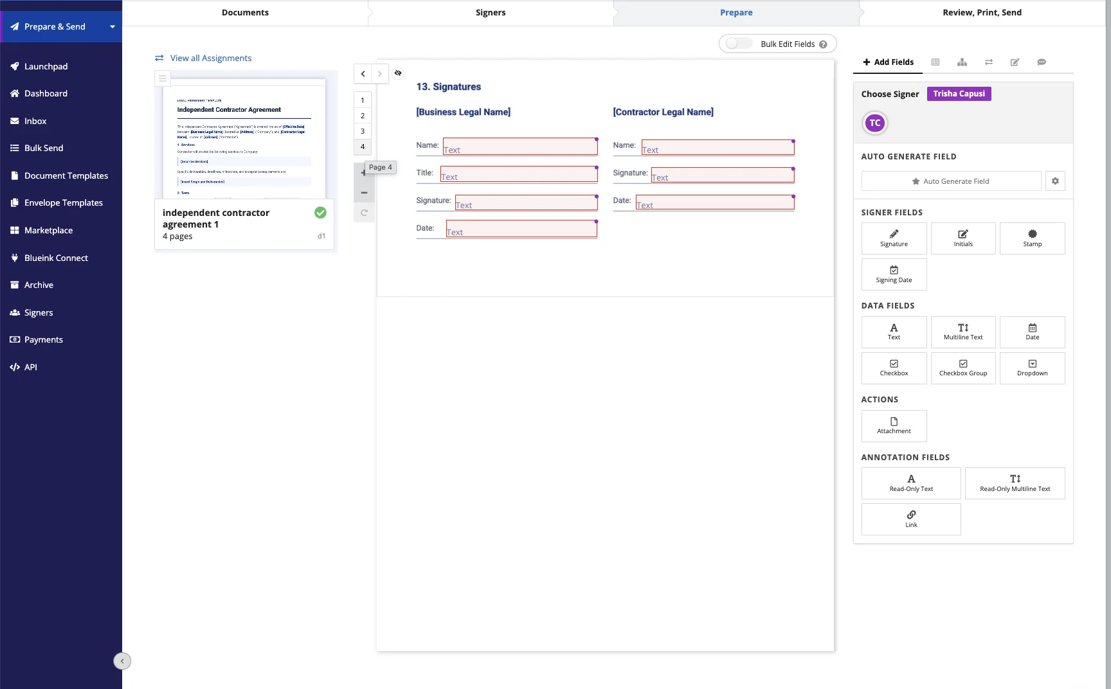
Task: Open Bulk Edit Fields help icon
Action: click(823, 44)
